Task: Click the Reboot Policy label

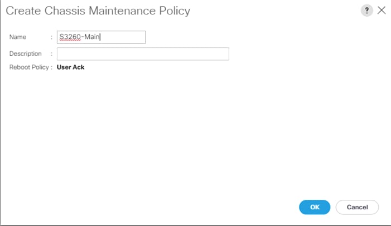Action: click(x=29, y=67)
